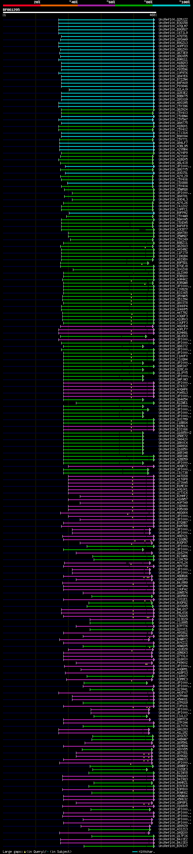Click the =100char. scale legend
Viewport: 193px width, 854px height.
144,851
